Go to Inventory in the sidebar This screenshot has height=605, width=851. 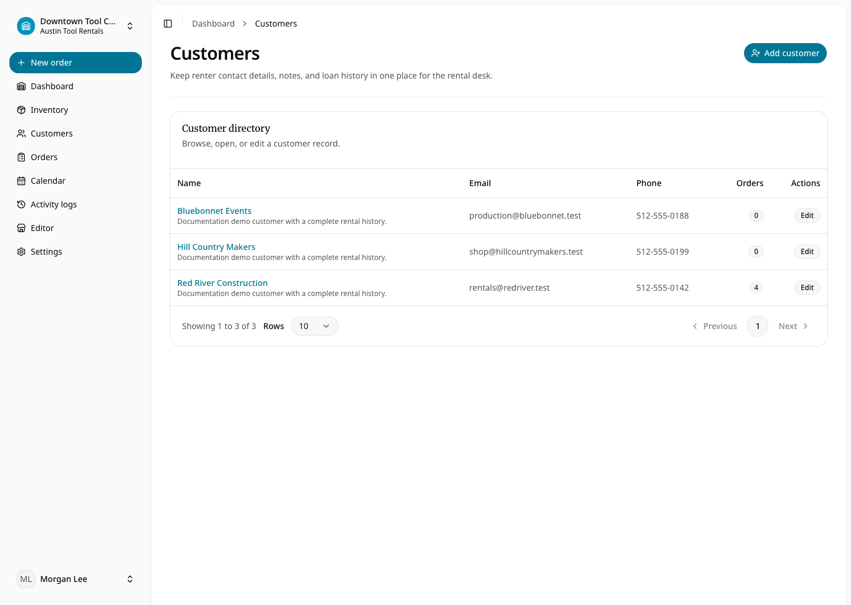tap(76, 110)
